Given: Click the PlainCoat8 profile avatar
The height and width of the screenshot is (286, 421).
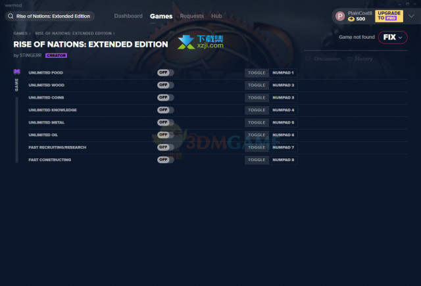Looking at the screenshot, I should tap(340, 16).
